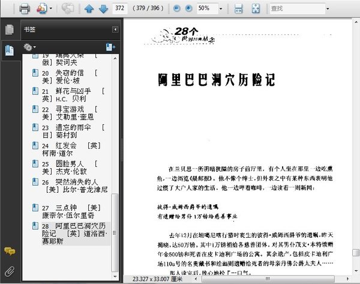Click horizontal scroll right arrow
Screen dimensions: 360x284
[347, 279]
